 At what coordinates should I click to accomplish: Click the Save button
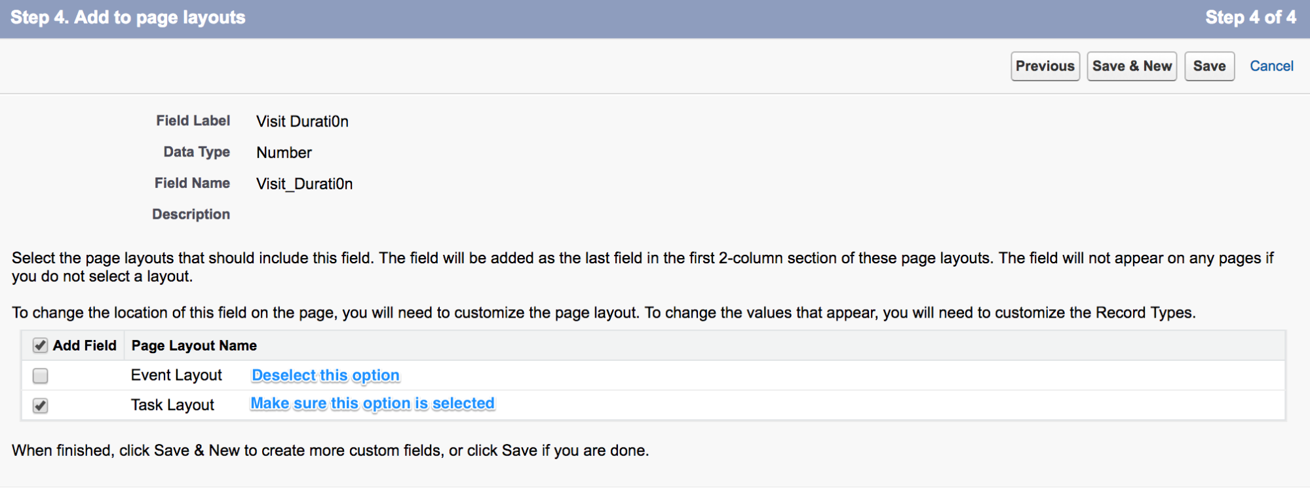(1210, 66)
